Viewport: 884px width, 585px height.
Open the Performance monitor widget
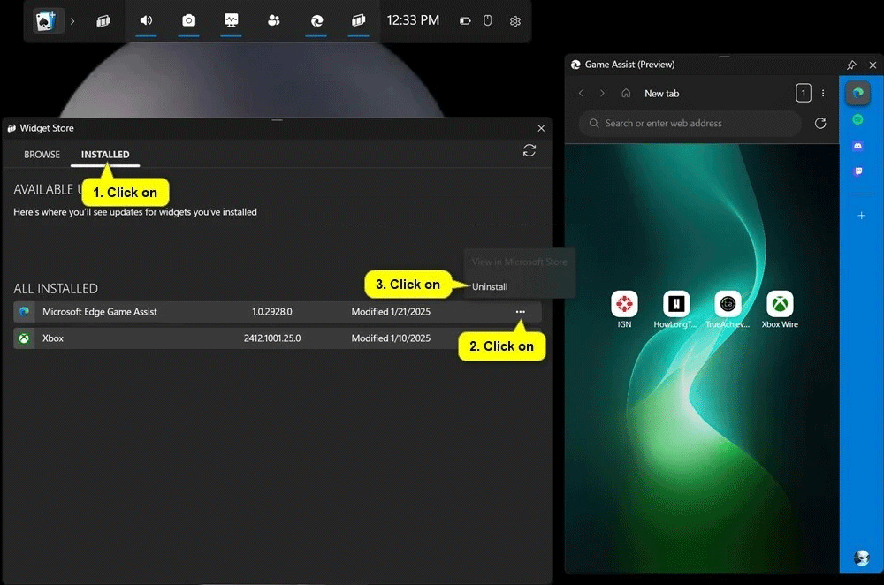click(x=232, y=20)
